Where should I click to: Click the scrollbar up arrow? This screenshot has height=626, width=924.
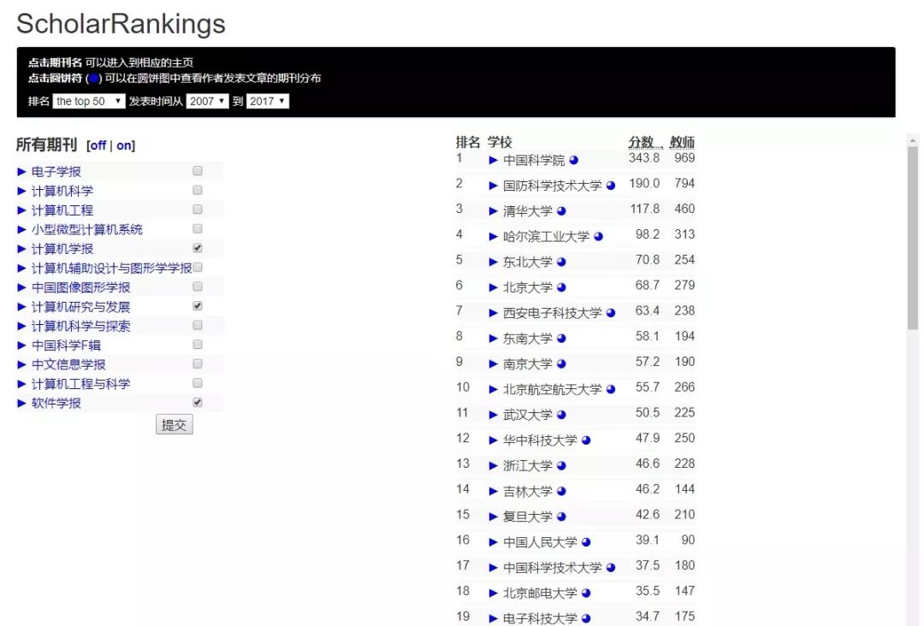913,141
